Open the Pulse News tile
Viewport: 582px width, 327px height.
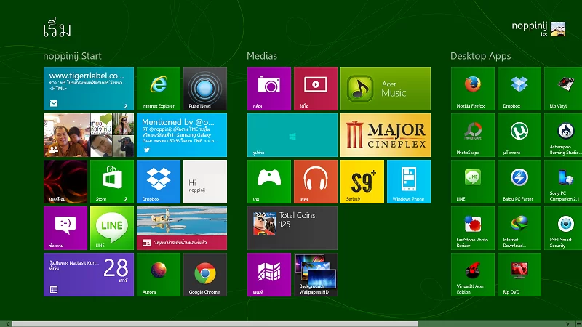click(205, 89)
